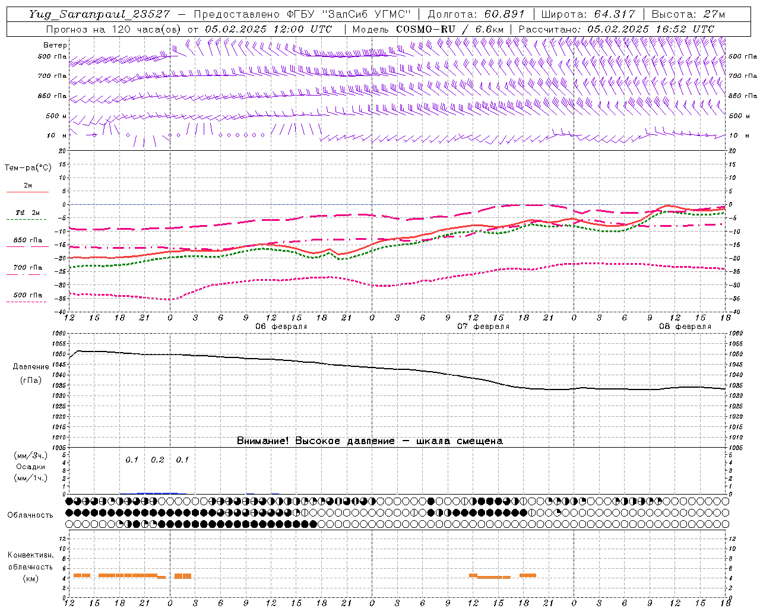Click the forecast start time 05.02.2025 12:00 UTC
760x608 pixels.
pos(268,29)
